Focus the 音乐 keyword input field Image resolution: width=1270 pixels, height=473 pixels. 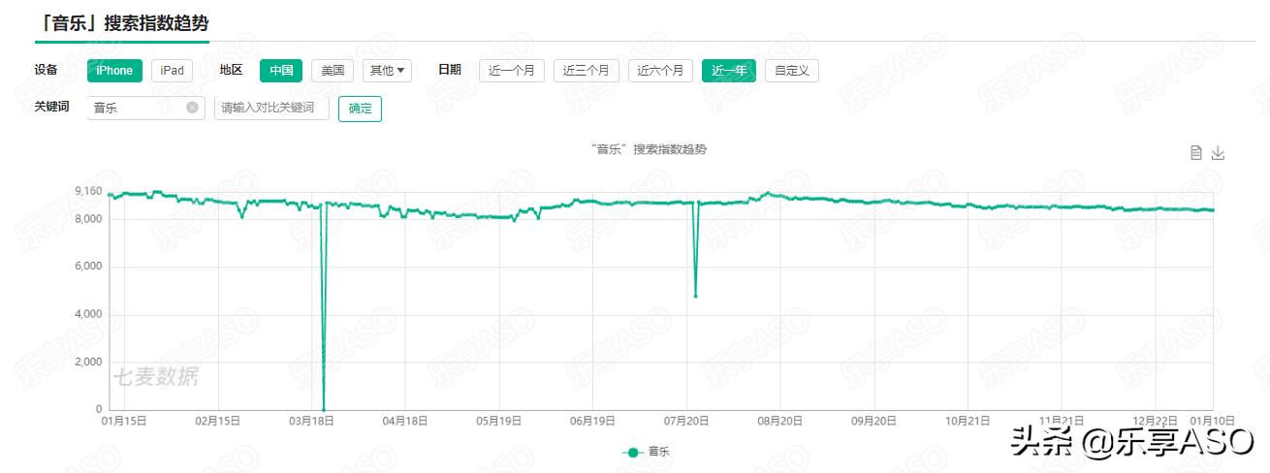(145, 108)
